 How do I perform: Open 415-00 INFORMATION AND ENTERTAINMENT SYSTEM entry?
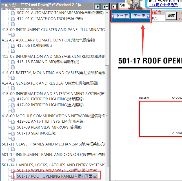tap(53, 94)
